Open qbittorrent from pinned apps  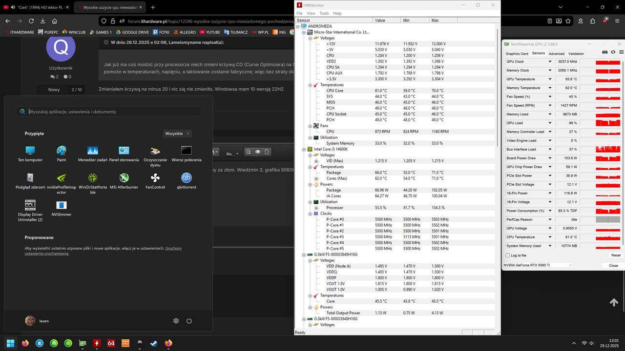click(x=187, y=181)
